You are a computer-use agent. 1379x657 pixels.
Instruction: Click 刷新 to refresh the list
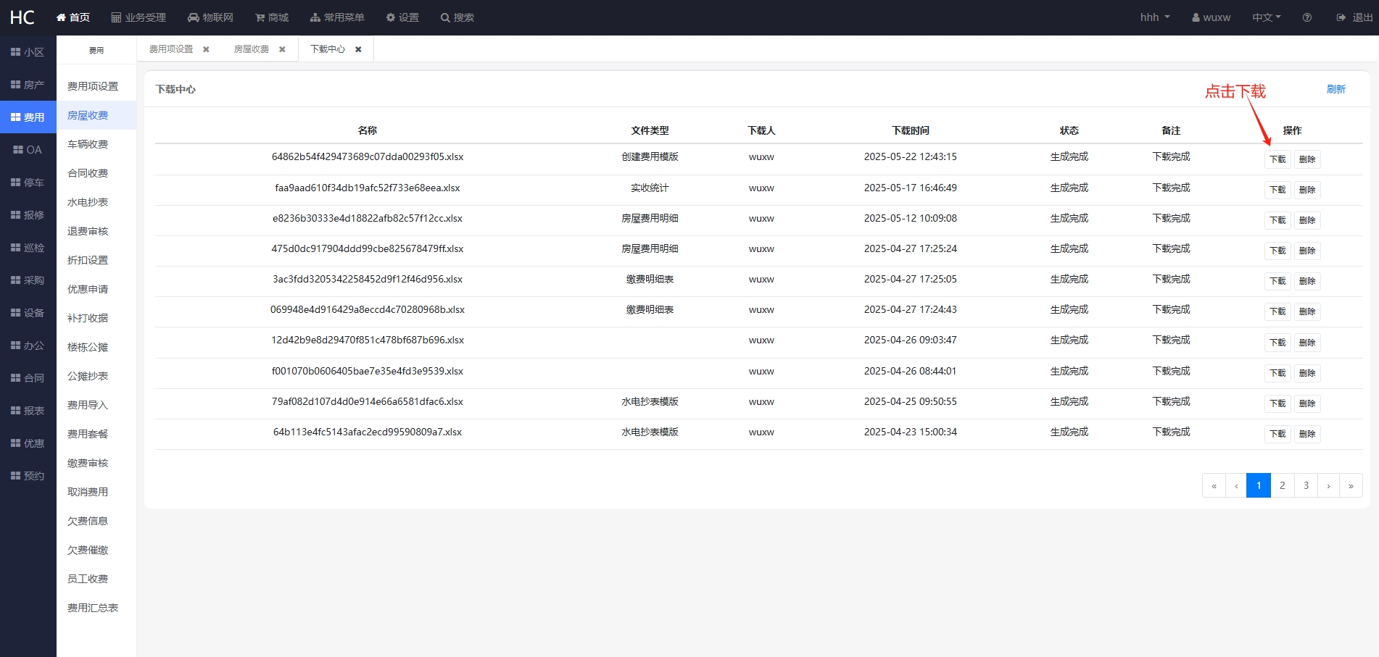(1335, 89)
